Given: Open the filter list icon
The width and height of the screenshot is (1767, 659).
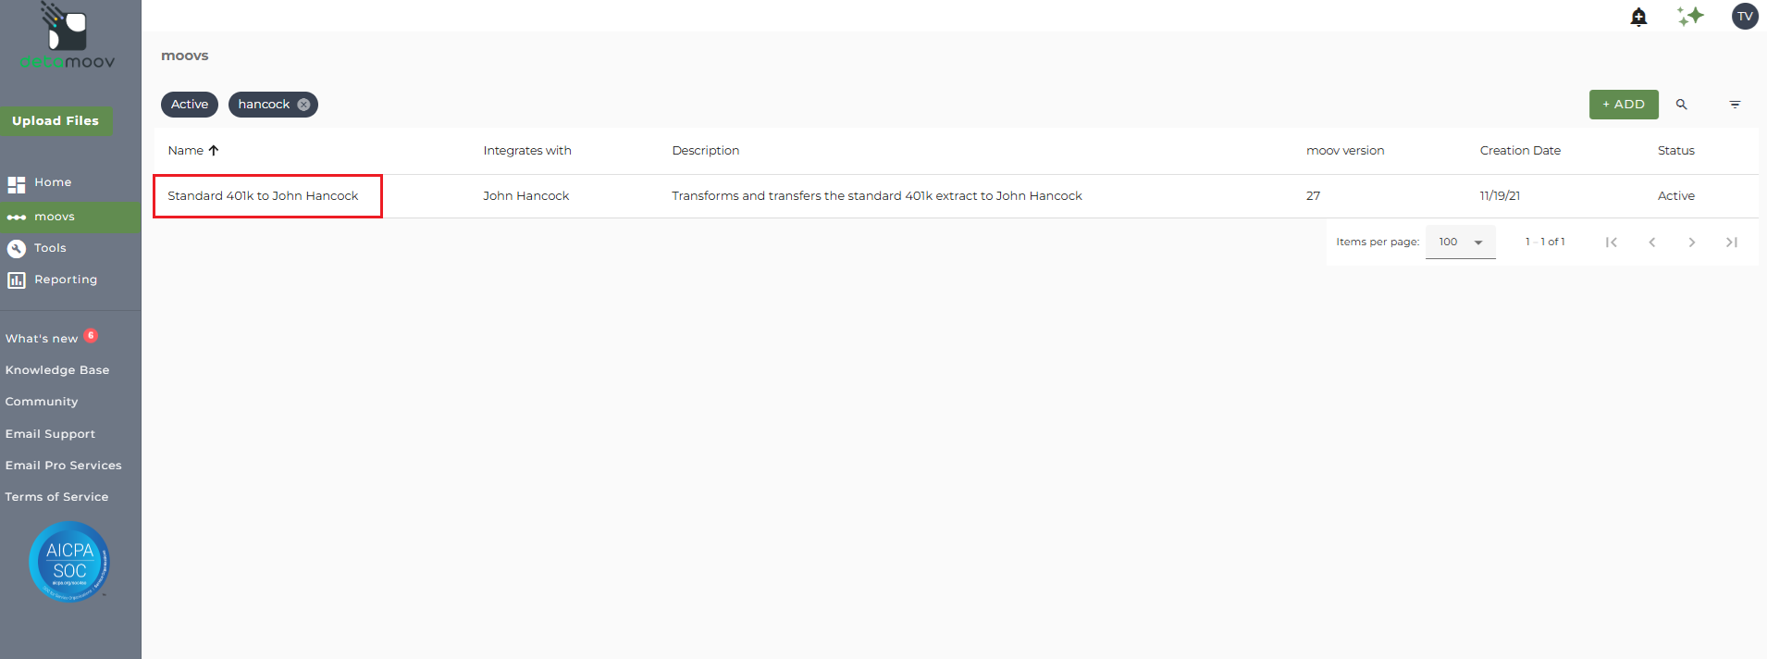Looking at the screenshot, I should coord(1735,105).
